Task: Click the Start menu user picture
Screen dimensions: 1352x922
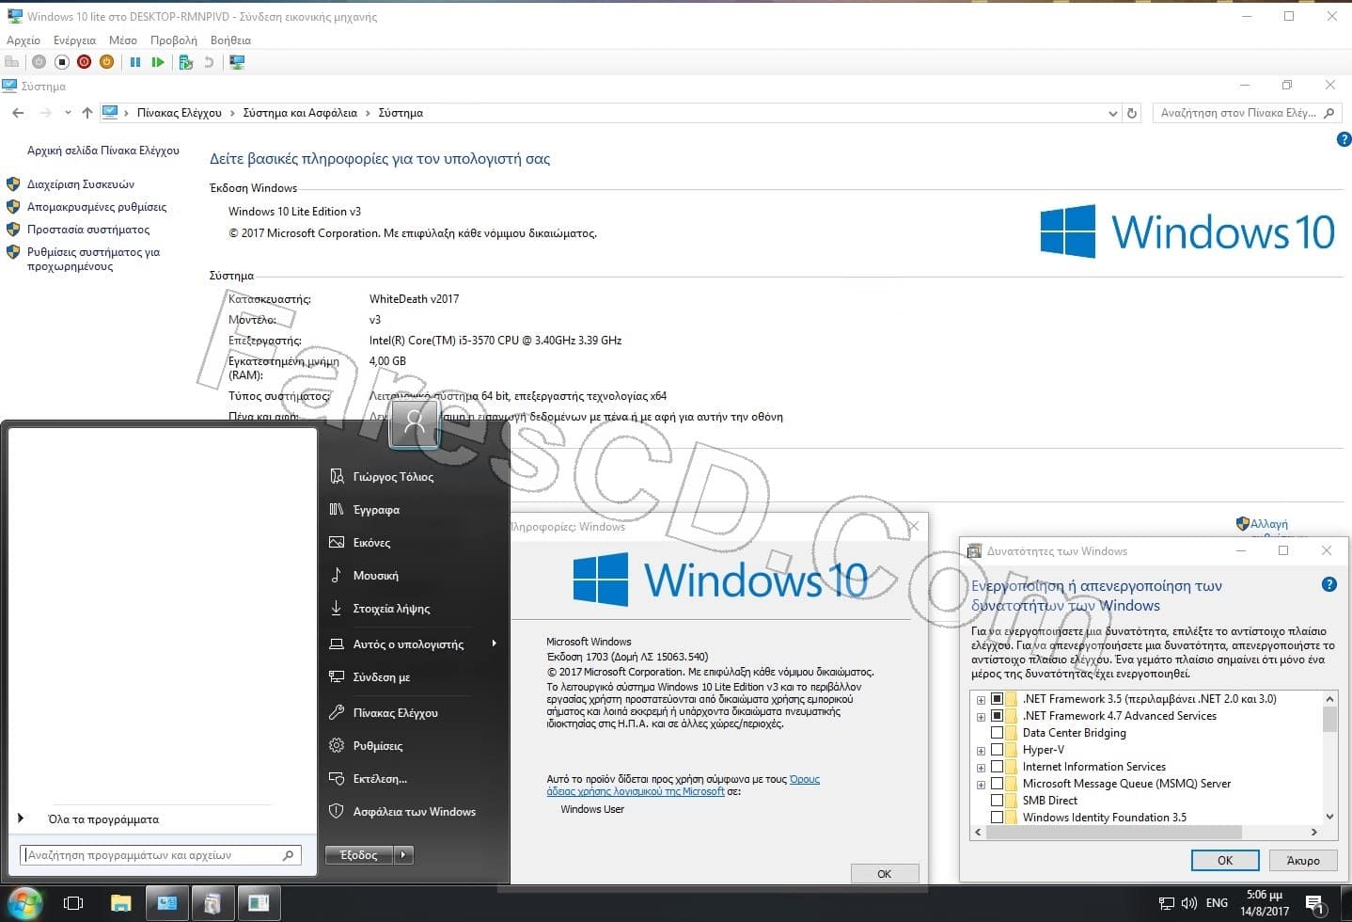Action: click(x=415, y=423)
